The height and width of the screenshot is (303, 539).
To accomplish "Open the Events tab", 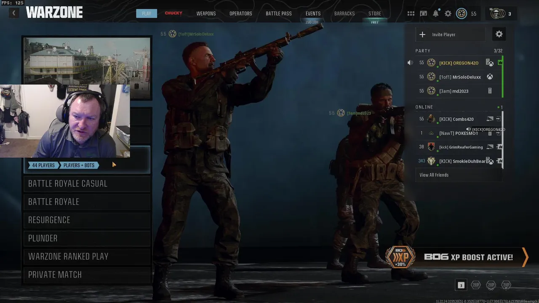I will pos(313,13).
